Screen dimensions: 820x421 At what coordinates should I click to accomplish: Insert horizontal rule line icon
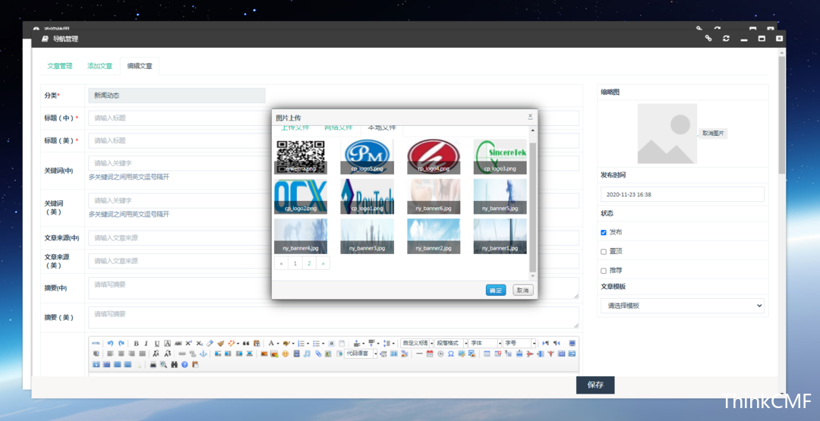click(x=419, y=353)
